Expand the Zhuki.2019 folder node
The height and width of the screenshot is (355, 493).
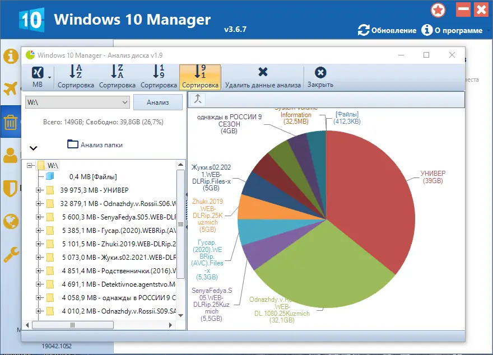click(x=38, y=244)
